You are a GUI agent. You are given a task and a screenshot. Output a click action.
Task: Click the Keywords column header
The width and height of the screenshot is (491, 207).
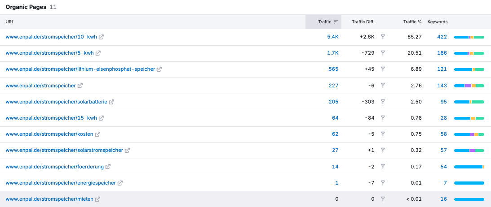tap(437, 22)
